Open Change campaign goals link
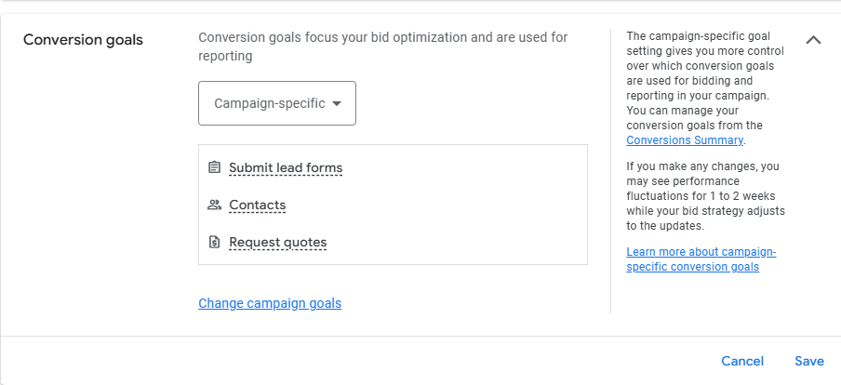841x385 pixels. (270, 303)
